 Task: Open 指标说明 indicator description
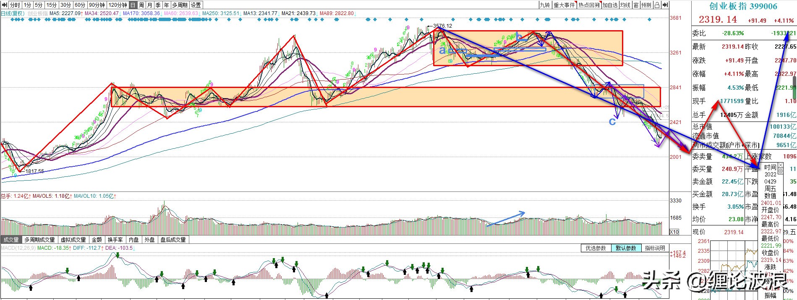655,248
